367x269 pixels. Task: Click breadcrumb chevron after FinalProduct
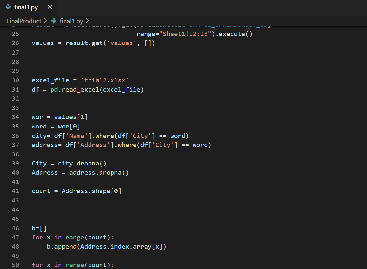point(45,21)
